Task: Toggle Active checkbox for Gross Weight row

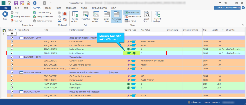Action: click(12, 84)
